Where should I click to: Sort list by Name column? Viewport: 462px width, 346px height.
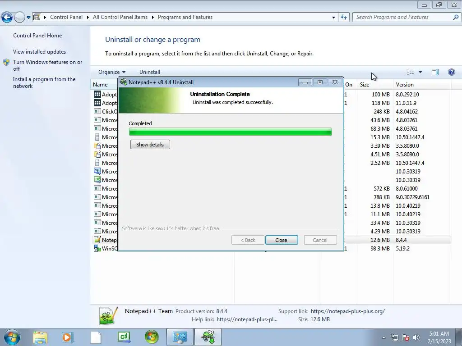click(x=100, y=84)
